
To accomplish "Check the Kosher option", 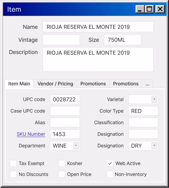I will 62,163.
